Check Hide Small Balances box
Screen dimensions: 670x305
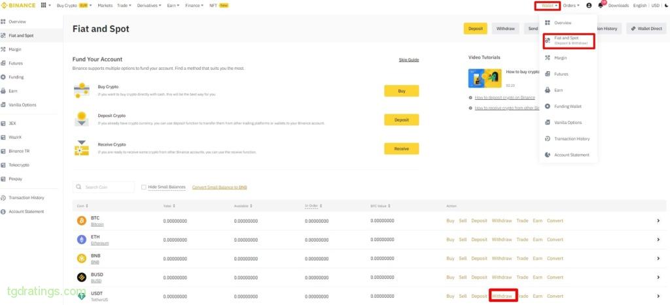[x=143, y=187]
